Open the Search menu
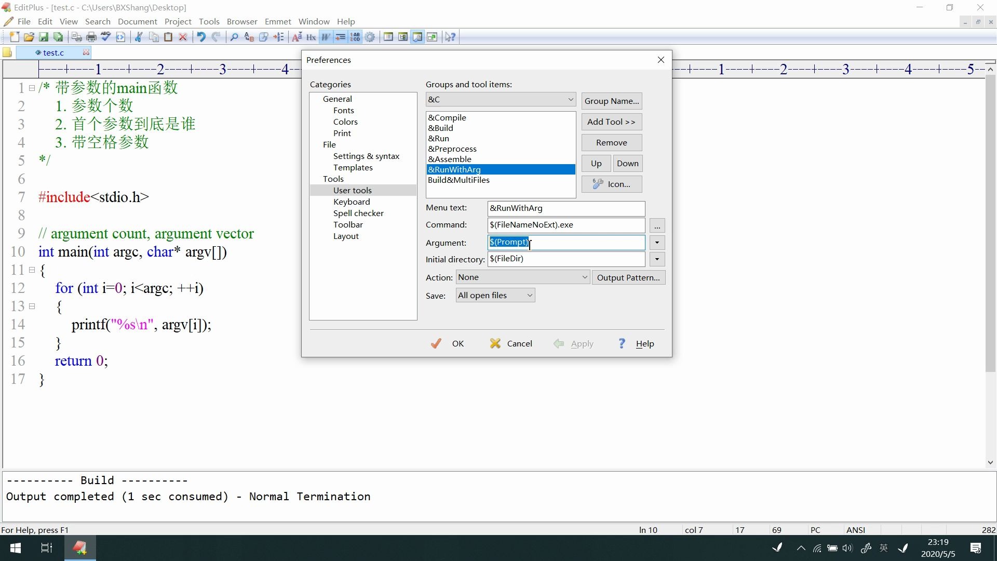Screen dimensions: 997x561 98,21
